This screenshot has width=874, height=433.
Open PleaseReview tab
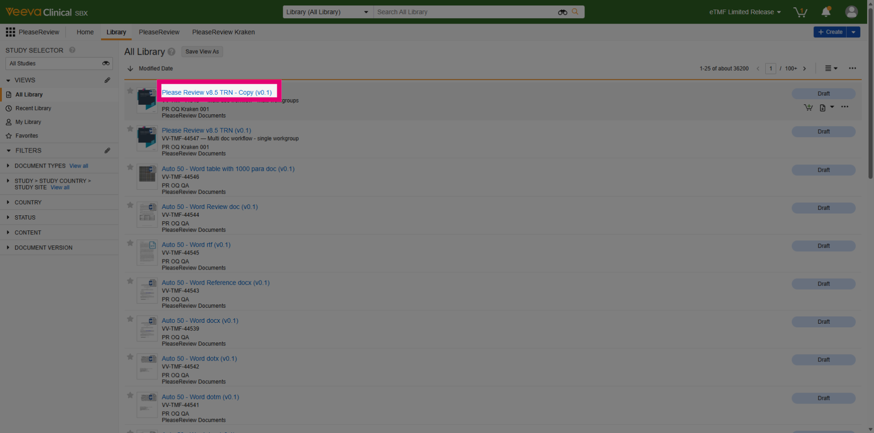159,32
